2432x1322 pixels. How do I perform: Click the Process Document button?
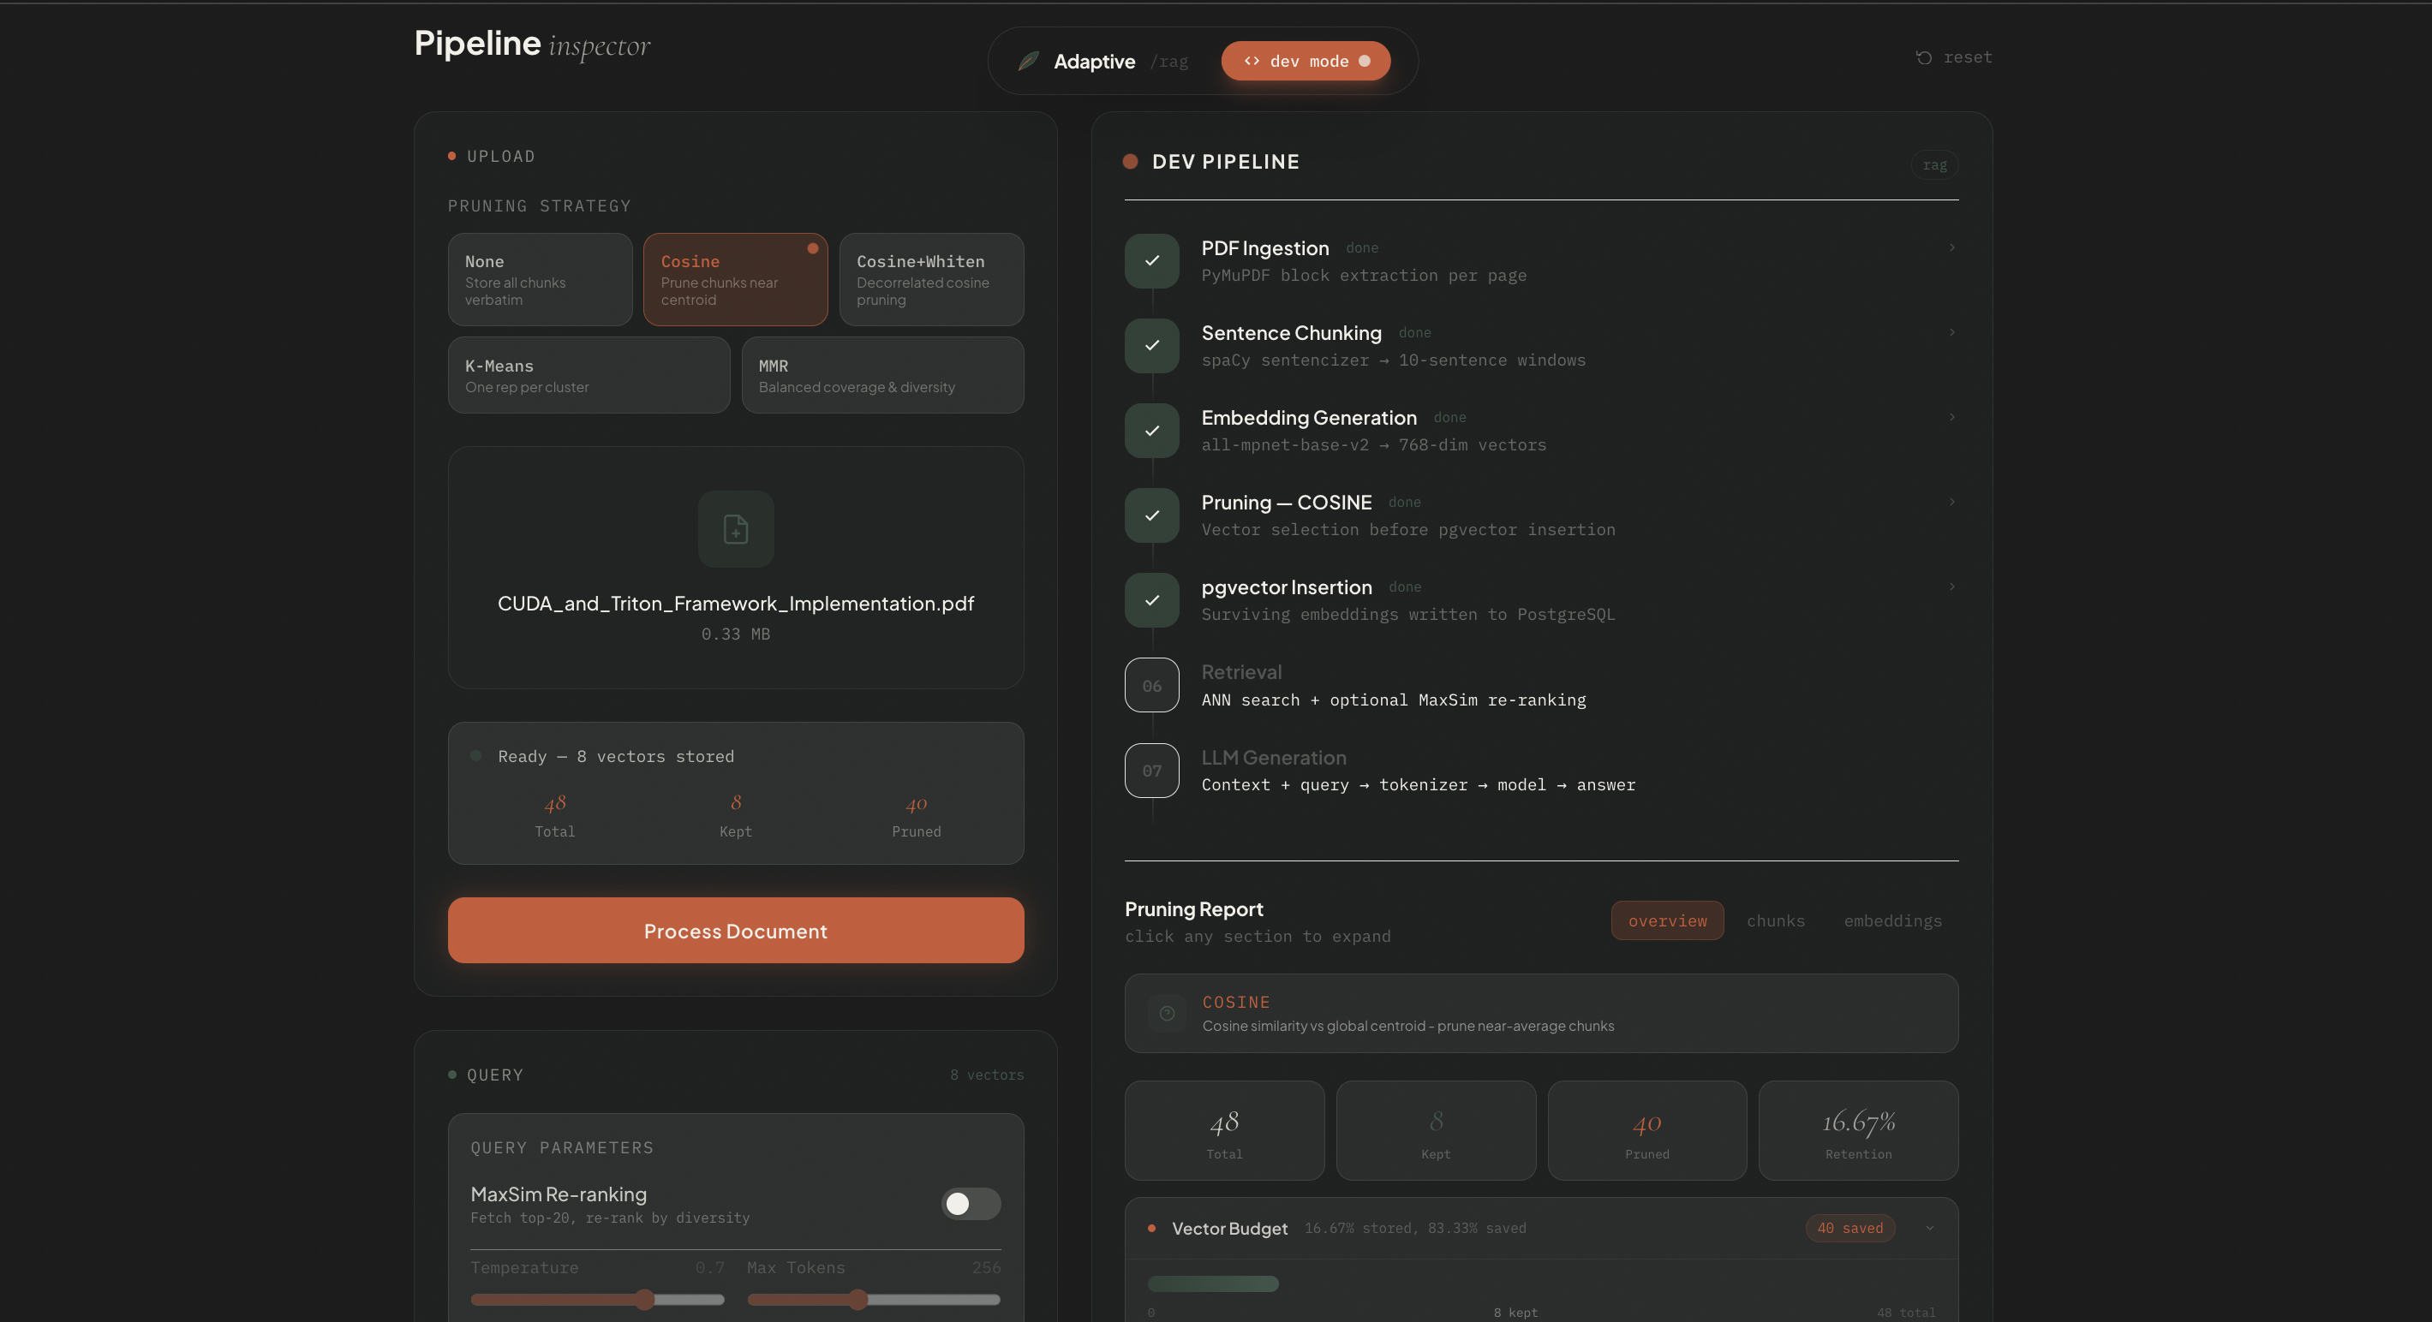tap(736, 931)
